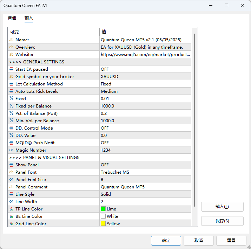Click the fraction icon beside Fixed per Balance
The width and height of the screenshot is (251, 249).
[11, 106]
